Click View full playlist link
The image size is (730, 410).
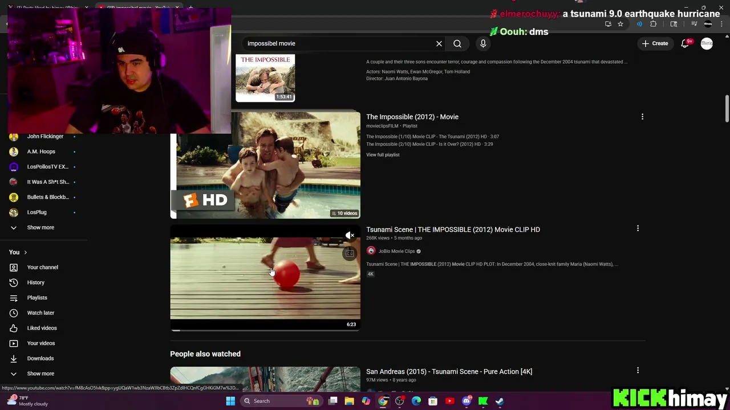point(383,155)
